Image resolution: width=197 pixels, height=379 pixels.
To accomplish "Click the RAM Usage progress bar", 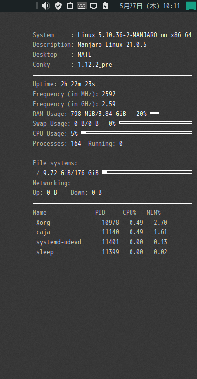I will tap(171, 113).
